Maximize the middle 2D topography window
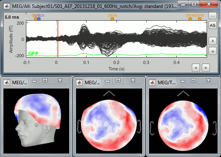This screenshot has width=221, height=157. 118,80
